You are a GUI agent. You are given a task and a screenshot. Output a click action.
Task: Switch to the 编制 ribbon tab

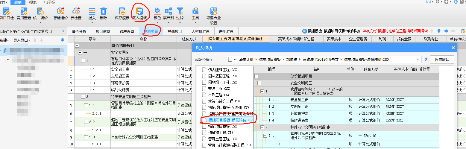pyautogui.click(x=18, y=2)
